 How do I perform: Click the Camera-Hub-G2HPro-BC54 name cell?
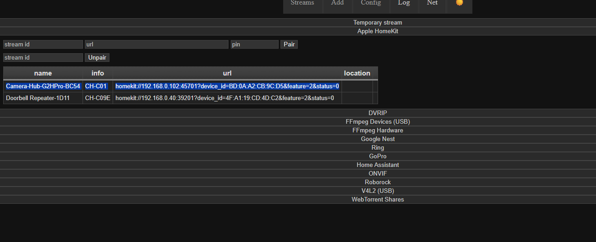coord(43,86)
